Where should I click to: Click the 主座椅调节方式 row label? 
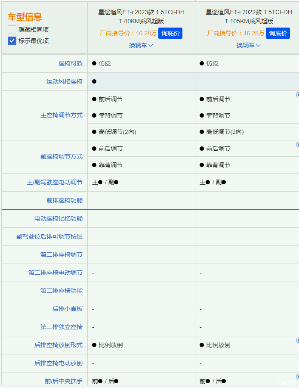pyautogui.click(x=62, y=115)
